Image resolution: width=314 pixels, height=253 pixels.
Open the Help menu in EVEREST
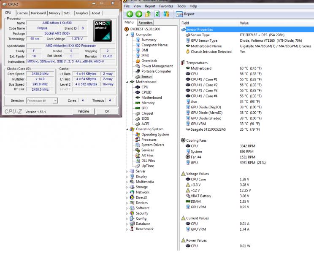193,6
